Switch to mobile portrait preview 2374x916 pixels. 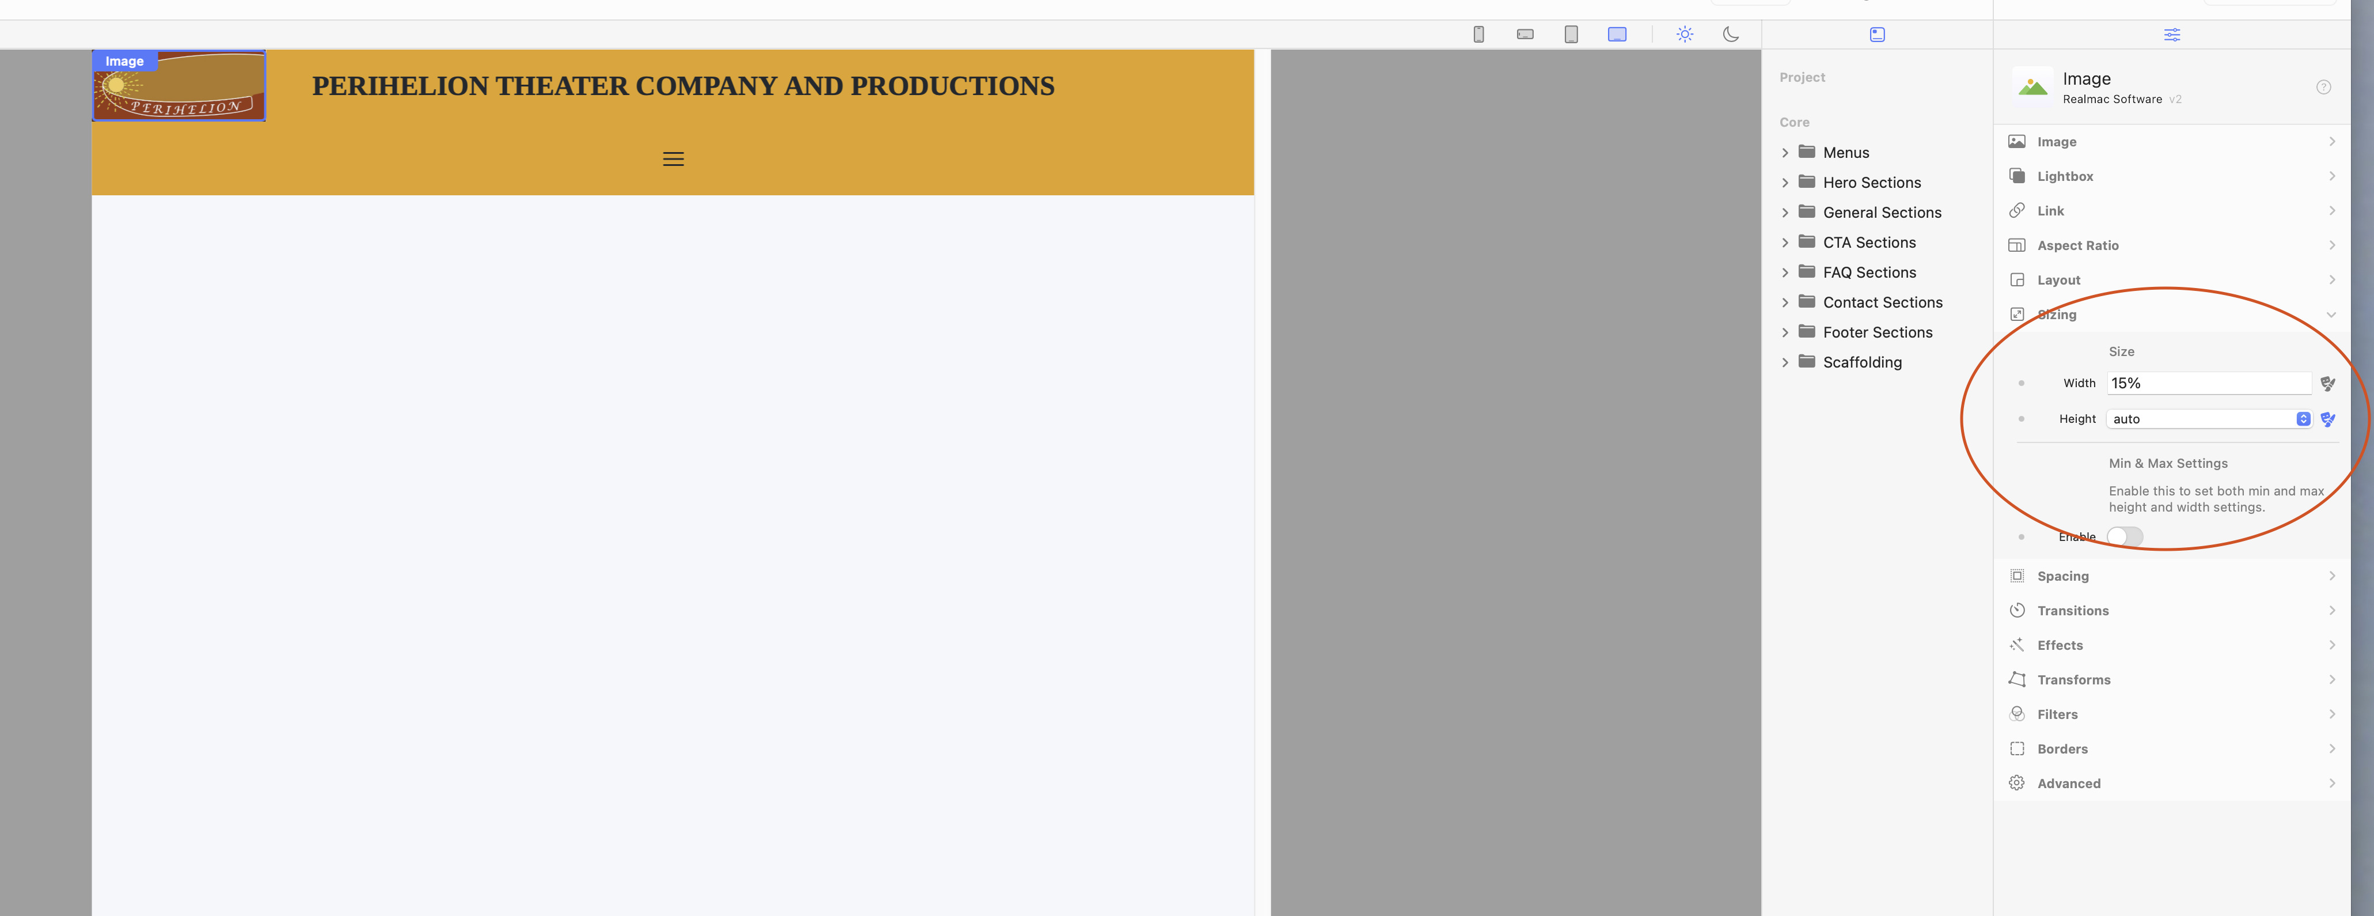1478,34
